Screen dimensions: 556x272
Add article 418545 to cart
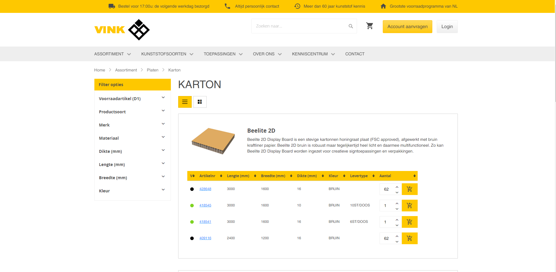(x=409, y=206)
